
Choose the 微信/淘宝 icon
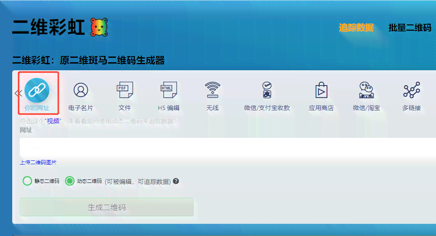point(366,90)
